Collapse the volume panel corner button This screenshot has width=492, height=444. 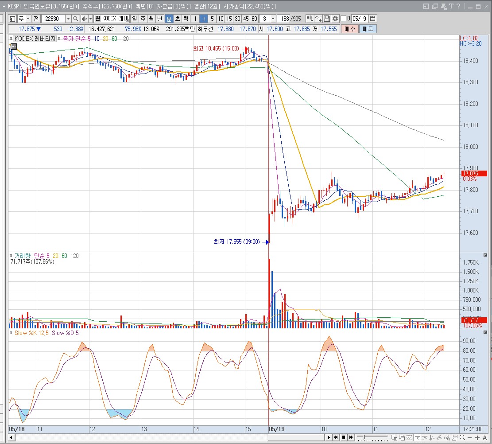tap(485, 255)
